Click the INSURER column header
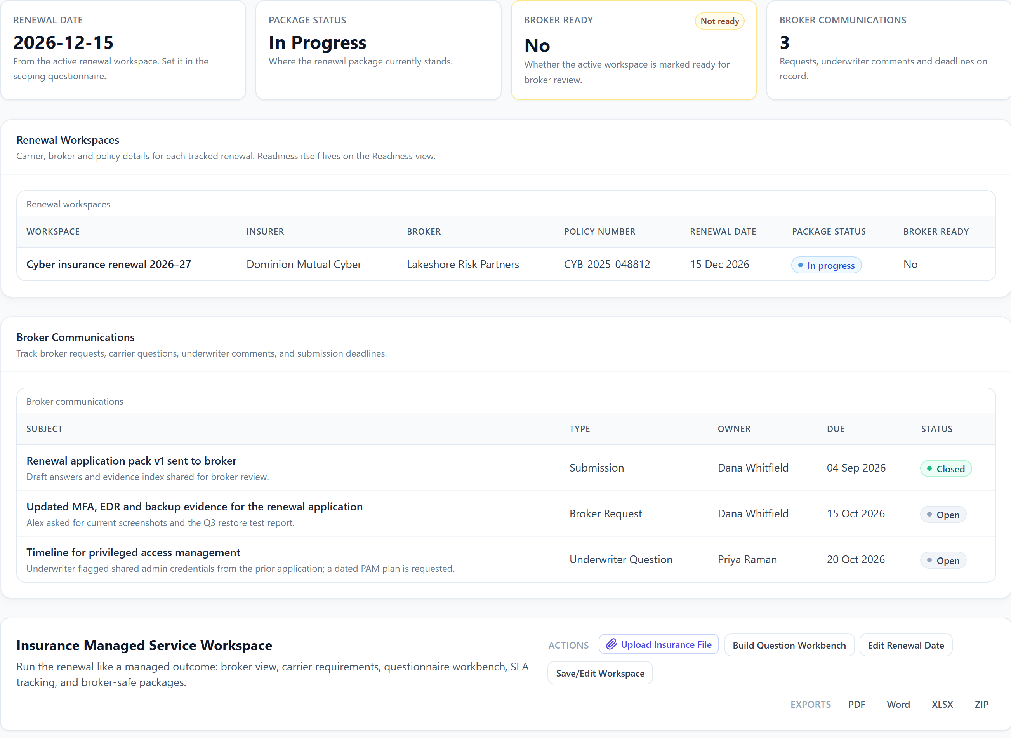This screenshot has width=1011, height=738. 265,231
